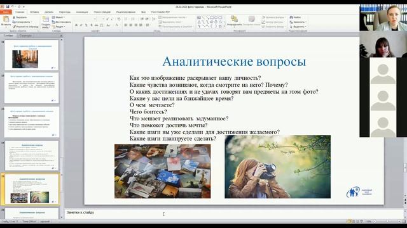Open the Columns dropdown
407x228 pixels.
pyautogui.click(x=148, y=25)
